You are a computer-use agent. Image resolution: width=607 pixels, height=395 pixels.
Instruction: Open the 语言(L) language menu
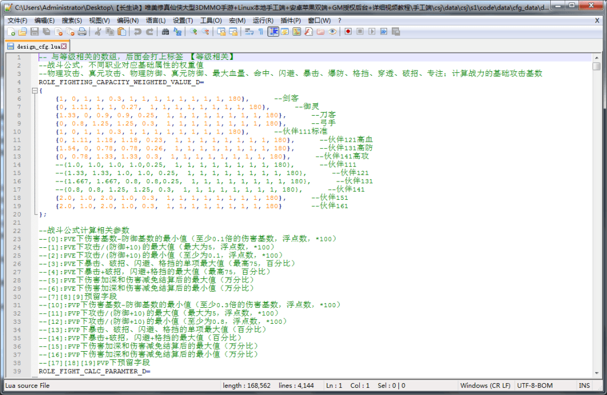tap(156, 20)
